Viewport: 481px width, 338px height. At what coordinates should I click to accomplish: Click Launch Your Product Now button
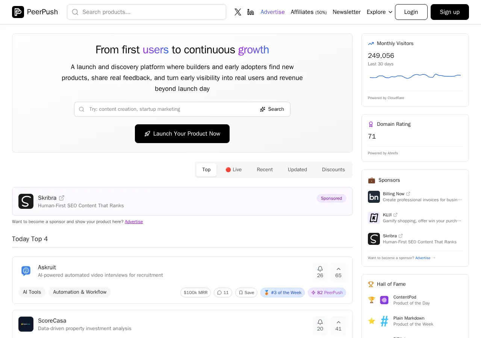pos(182,134)
